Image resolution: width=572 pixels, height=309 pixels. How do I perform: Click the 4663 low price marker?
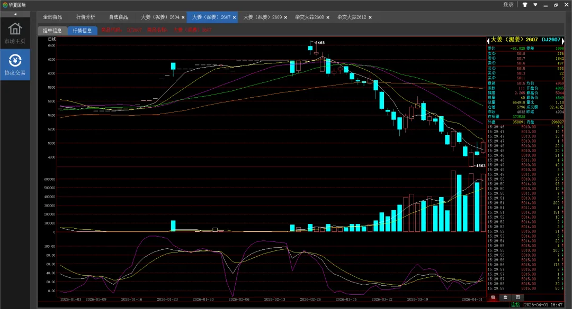[x=481, y=166]
